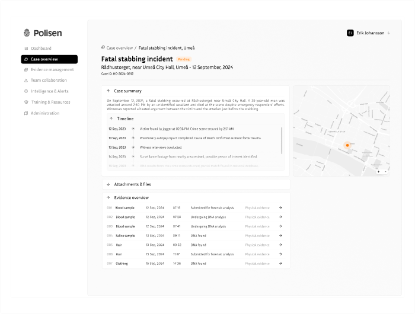The image size is (415, 314).
Task: Go to Evidence management
Action: [49, 69]
